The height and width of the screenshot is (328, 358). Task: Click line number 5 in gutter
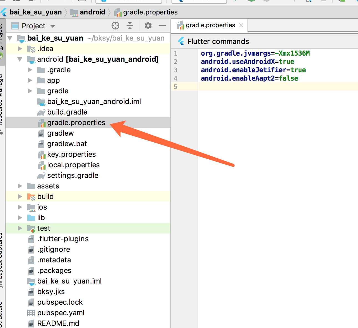coord(175,87)
